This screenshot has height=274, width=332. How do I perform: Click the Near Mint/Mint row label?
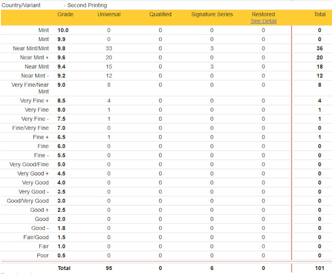(31, 48)
